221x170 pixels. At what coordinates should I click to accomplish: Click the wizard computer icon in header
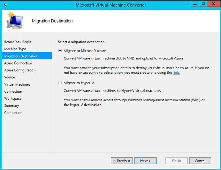point(14,21)
